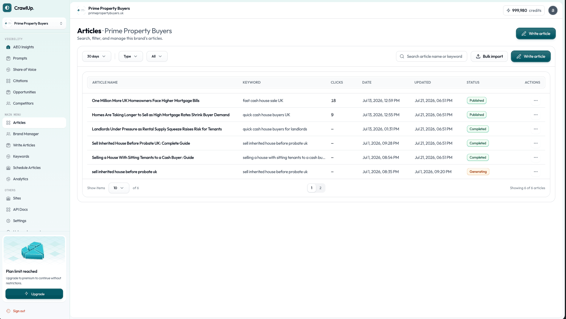Click the Brand Manager icon
The height and width of the screenshot is (319, 566).
tap(8, 134)
